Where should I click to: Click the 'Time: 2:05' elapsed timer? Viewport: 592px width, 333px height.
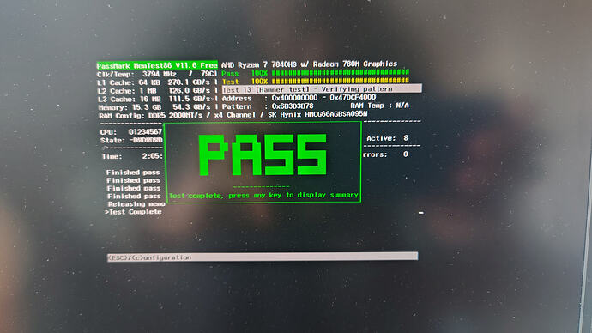132,156
